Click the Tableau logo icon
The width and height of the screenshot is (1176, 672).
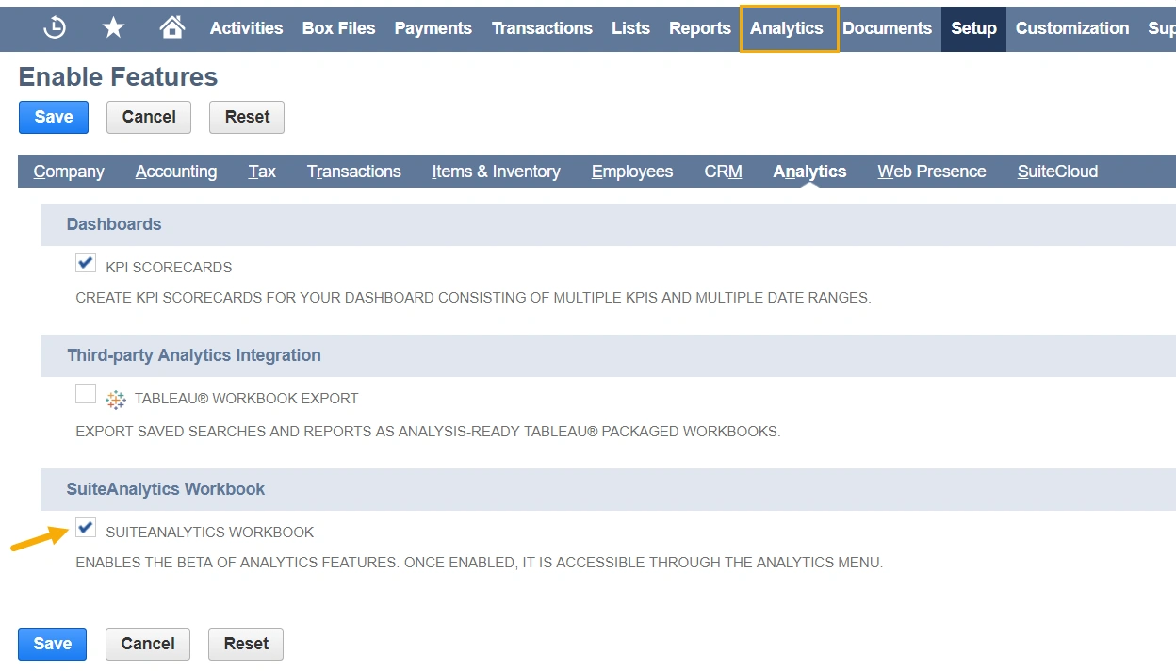(x=116, y=399)
